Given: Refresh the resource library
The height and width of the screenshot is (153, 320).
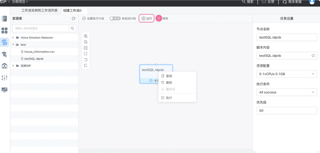Looking at the screenshot, I should tap(73, 18).
